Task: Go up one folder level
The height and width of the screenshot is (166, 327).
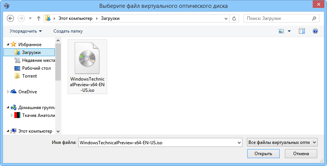Action: click(38, 18)
